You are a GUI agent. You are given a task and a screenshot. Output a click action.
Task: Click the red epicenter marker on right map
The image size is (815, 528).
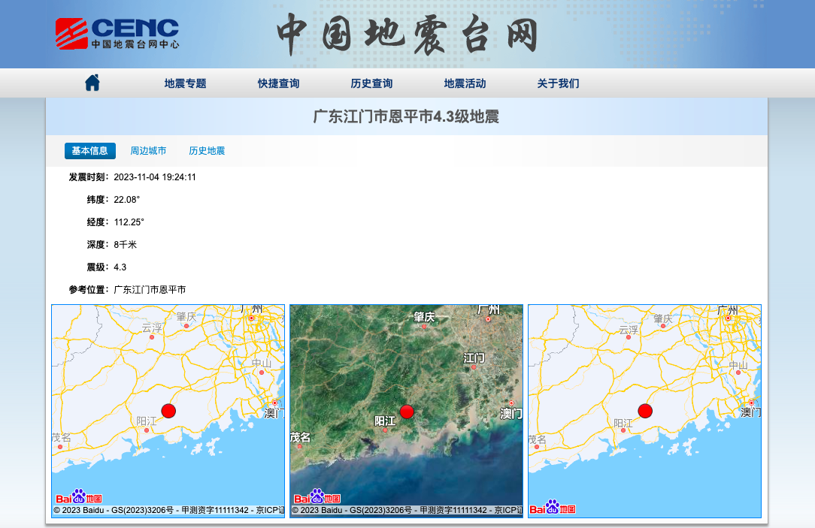(x=645, y=411)
